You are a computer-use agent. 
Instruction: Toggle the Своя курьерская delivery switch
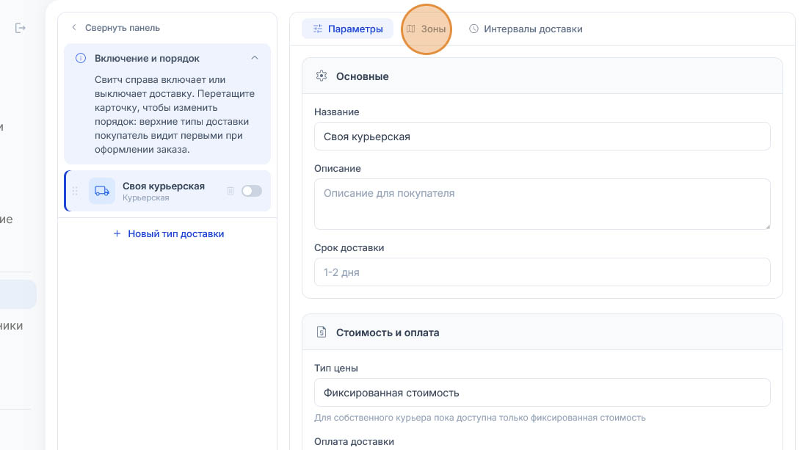click(252, 191)
